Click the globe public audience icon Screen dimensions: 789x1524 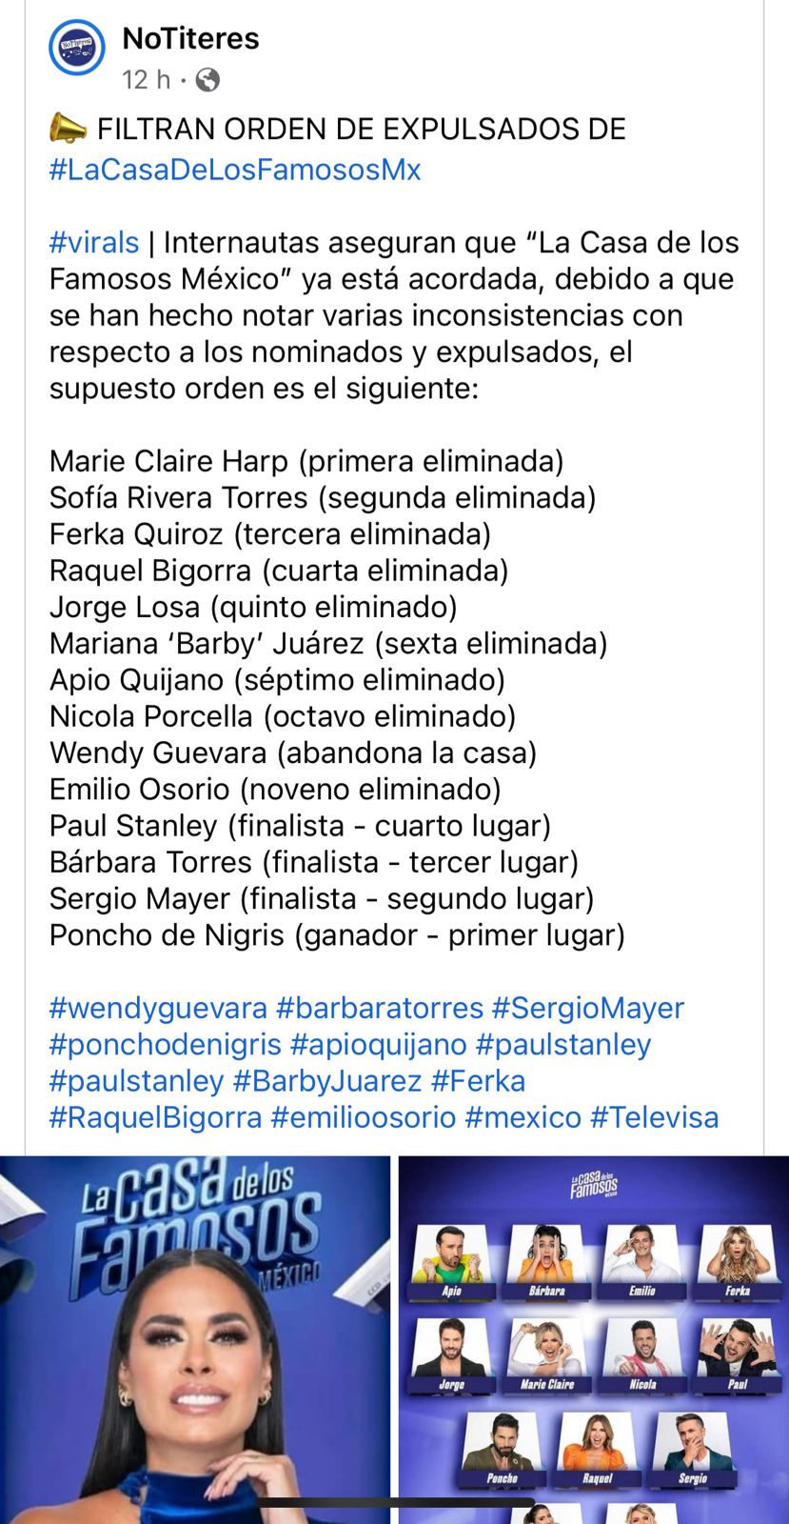(207, 80)
